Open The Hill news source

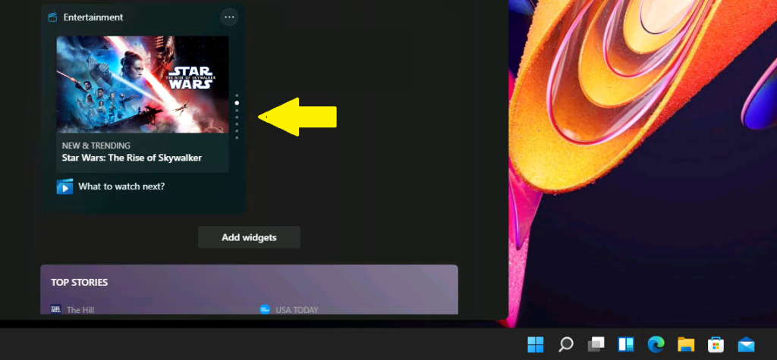point(80,310)
